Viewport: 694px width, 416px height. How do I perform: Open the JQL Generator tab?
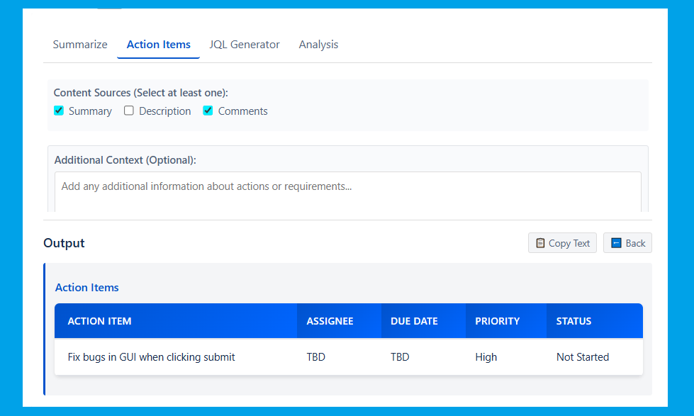[x=245, y=45]
